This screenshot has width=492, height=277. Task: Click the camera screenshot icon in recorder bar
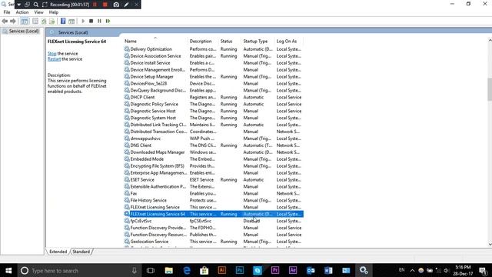coord(116,5)
